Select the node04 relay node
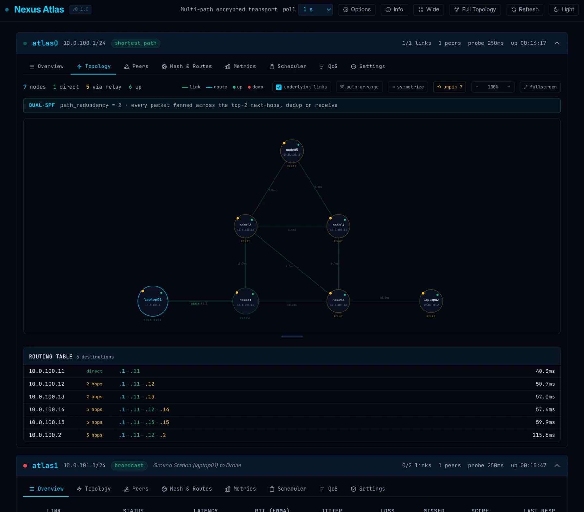 [x=338, y=226]
